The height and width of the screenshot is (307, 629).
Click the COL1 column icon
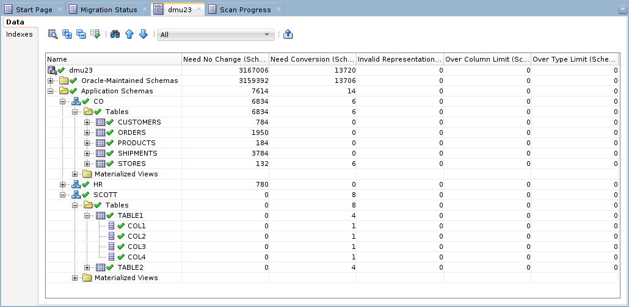pos(112,226)
